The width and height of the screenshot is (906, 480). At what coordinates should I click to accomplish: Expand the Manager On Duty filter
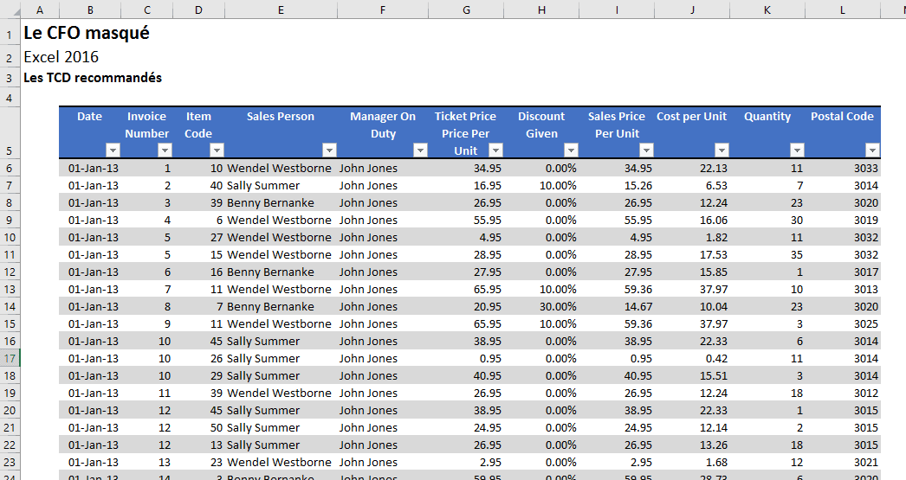[420, 150]
